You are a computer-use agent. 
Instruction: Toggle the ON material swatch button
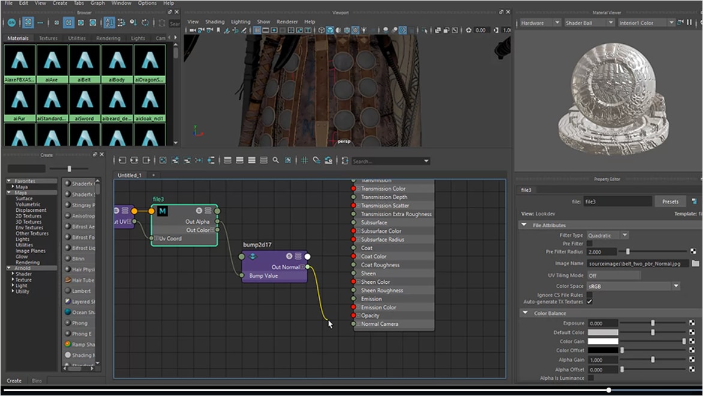tap(12, 23)
